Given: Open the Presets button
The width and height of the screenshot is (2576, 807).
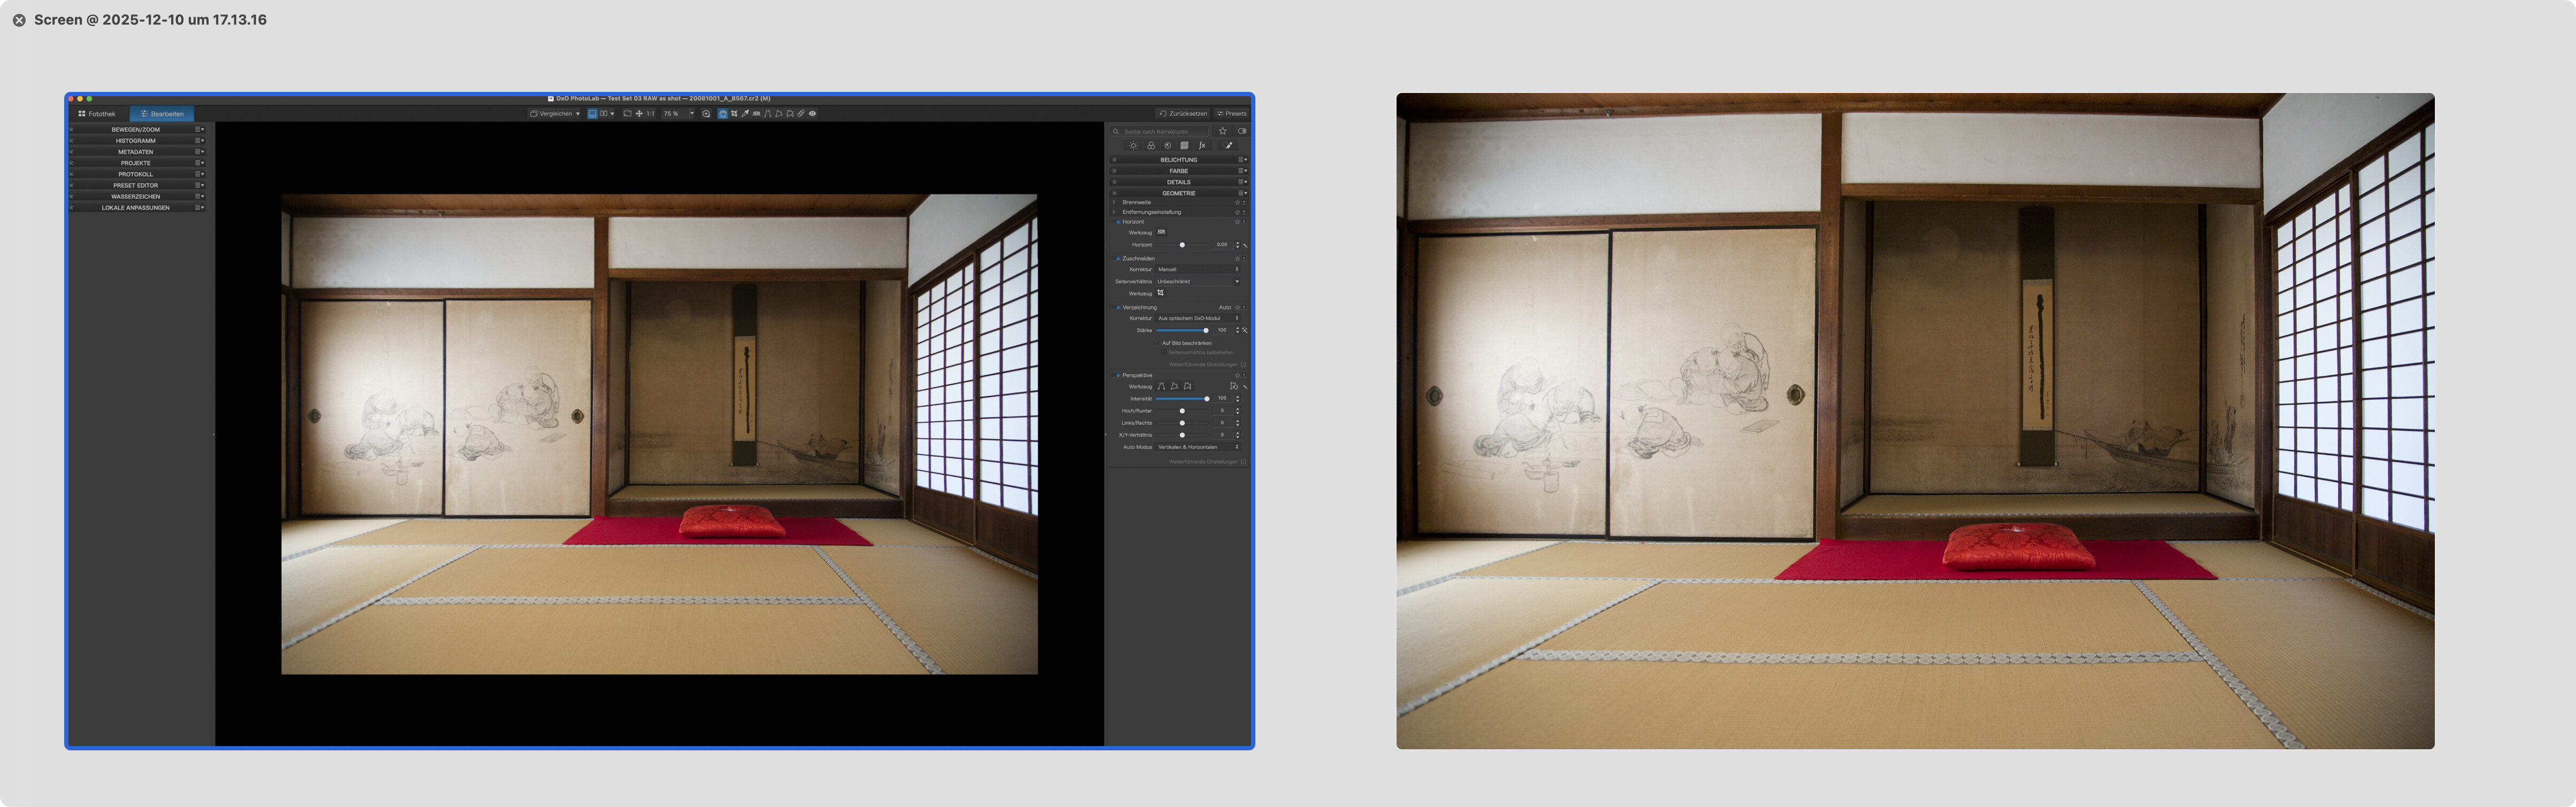Looking at the screenshot, I should 1232,114.
